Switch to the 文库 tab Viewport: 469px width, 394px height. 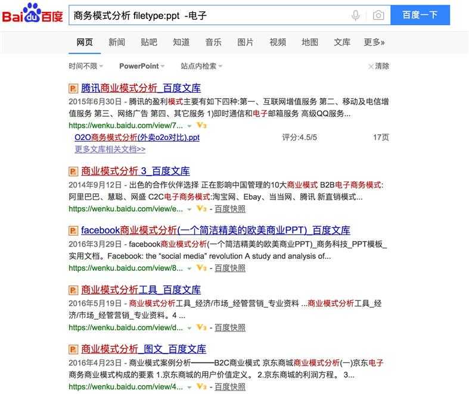(342, 42)
